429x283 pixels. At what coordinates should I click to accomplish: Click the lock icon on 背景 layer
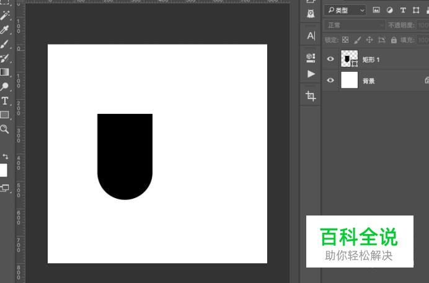tap(427, 80)
